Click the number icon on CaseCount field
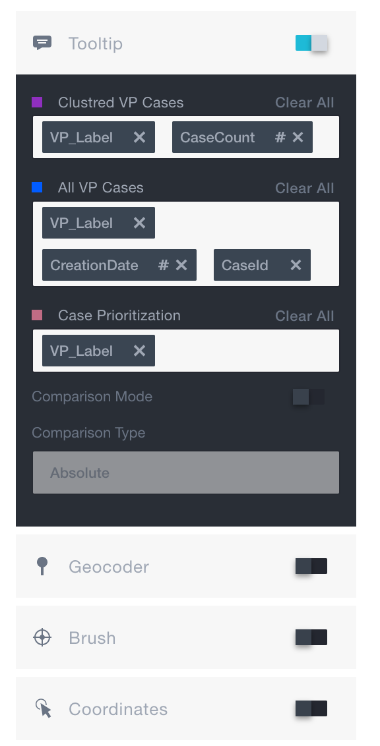The width and height of the screenshot is (380, 746). click(280, 137)
